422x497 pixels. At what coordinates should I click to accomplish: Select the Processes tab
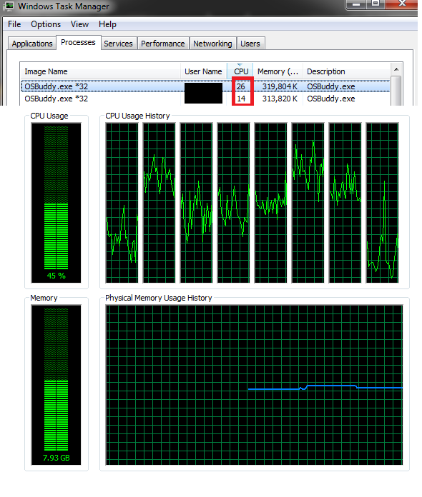[78, 42]
